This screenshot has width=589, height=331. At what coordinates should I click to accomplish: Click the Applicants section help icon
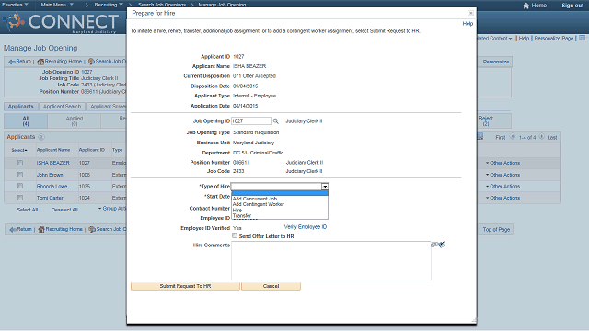pyautogui.click(x=41, y=137)
